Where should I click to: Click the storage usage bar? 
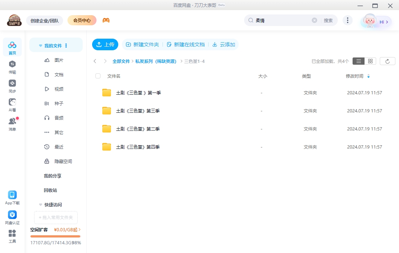[55, 237]
